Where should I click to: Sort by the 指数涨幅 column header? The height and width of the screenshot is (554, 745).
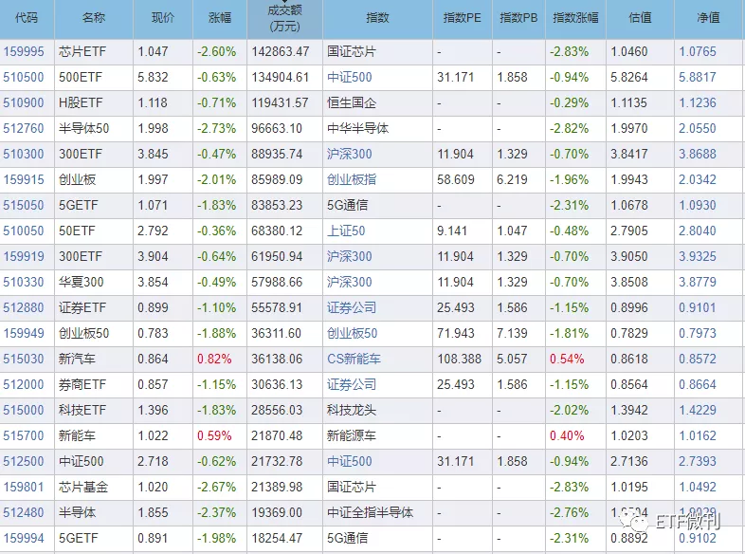(576, 18)
